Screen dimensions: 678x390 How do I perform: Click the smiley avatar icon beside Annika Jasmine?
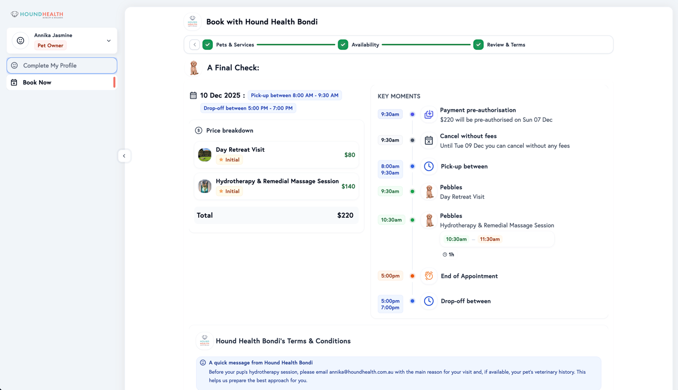pyautogui.click(x=20, y=40)
